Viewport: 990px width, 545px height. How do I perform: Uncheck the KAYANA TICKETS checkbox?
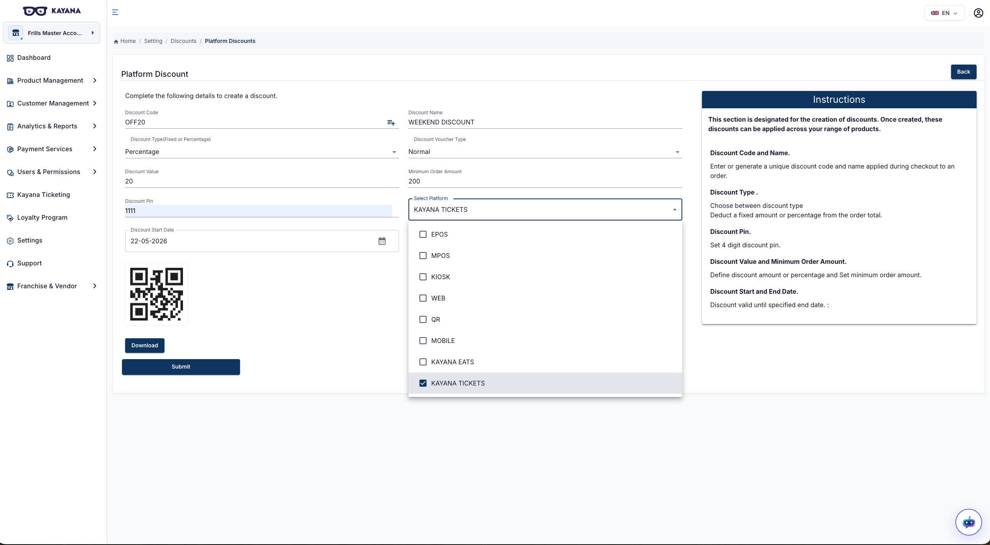pyautogui.click(x=423, y=383)
